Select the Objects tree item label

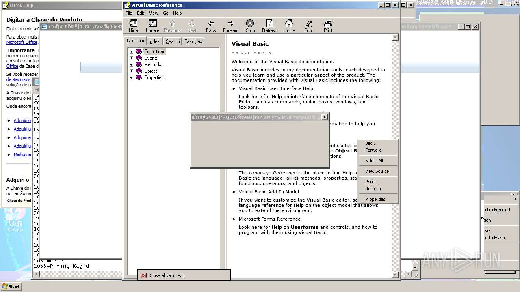(x=152, y=71)
